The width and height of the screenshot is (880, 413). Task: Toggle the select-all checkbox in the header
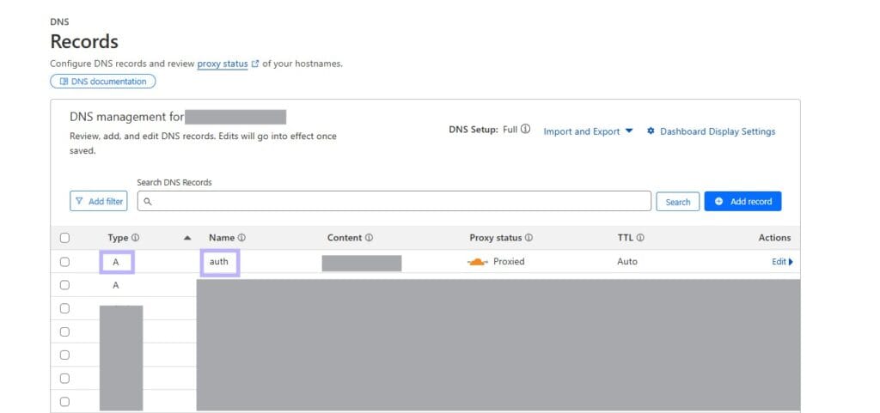point(64,238)
